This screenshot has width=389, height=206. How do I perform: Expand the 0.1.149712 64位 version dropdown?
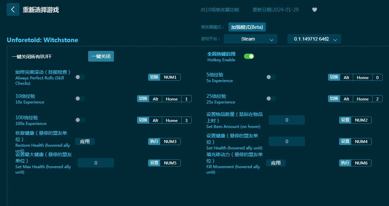click(x=314, y=39)
